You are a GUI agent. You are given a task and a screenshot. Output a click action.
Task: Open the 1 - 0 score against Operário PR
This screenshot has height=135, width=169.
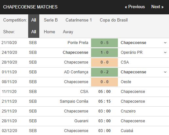[104, 52]
